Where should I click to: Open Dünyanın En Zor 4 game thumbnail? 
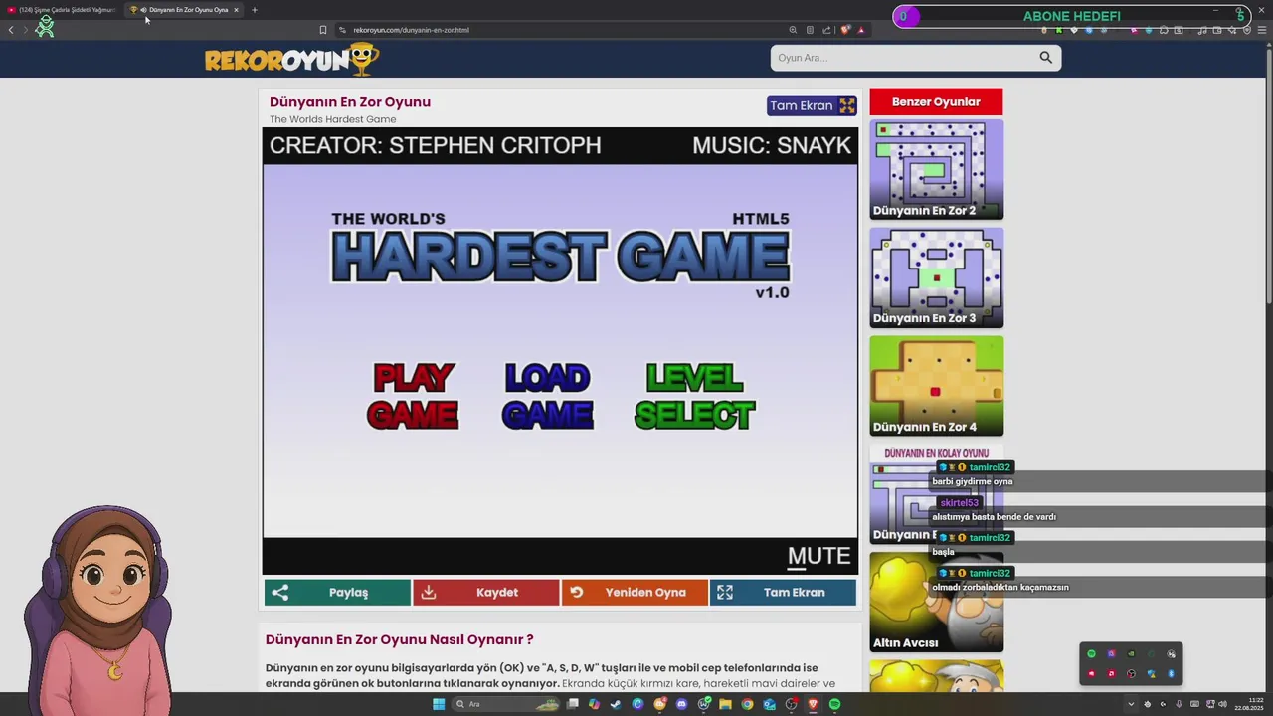click(936, 386)
